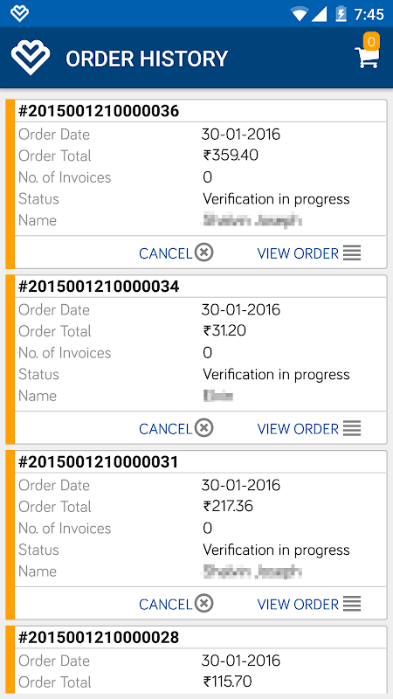The height and width of the screenshot is (699, 393).
Task: Tap cancel circle icon for order ending 036
Action: click(204, 253)
